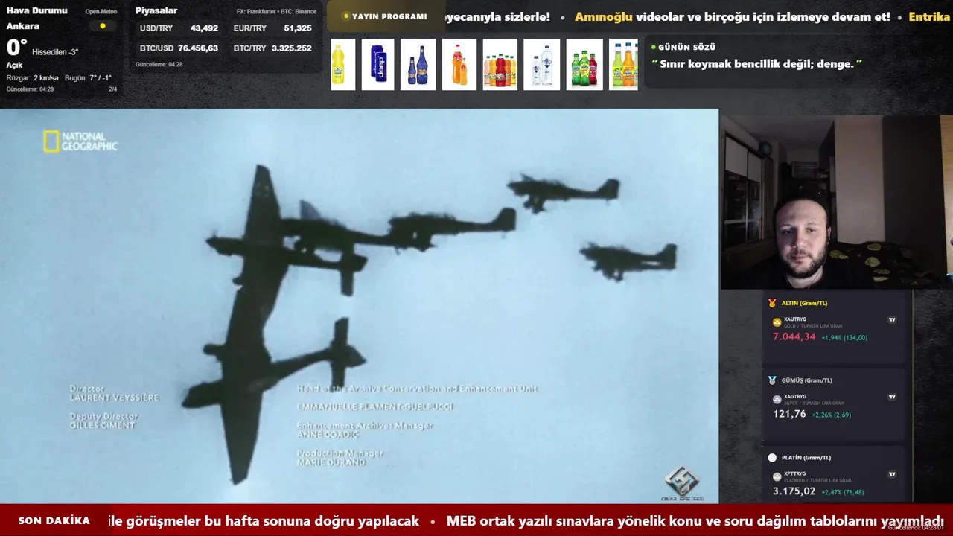
Task: Click the silver price 121,76
Action: point(789,414)
